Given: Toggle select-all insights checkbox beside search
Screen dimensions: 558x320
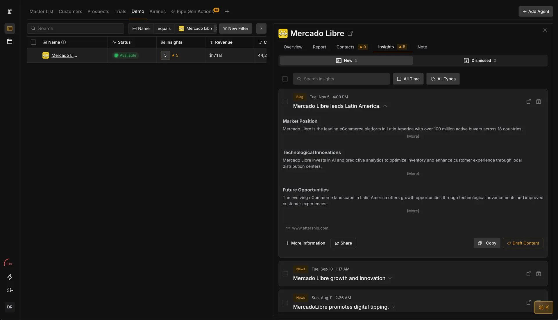Looking at the screenshot, I should click(285, 79).
